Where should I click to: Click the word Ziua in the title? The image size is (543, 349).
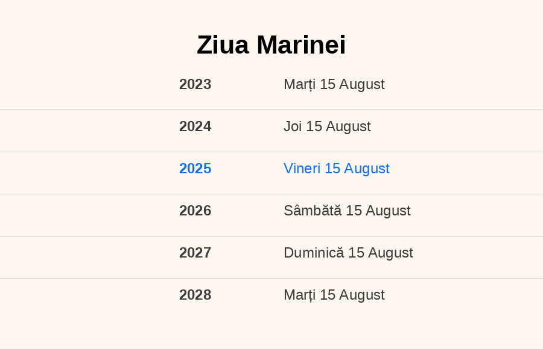click(223, 45)
